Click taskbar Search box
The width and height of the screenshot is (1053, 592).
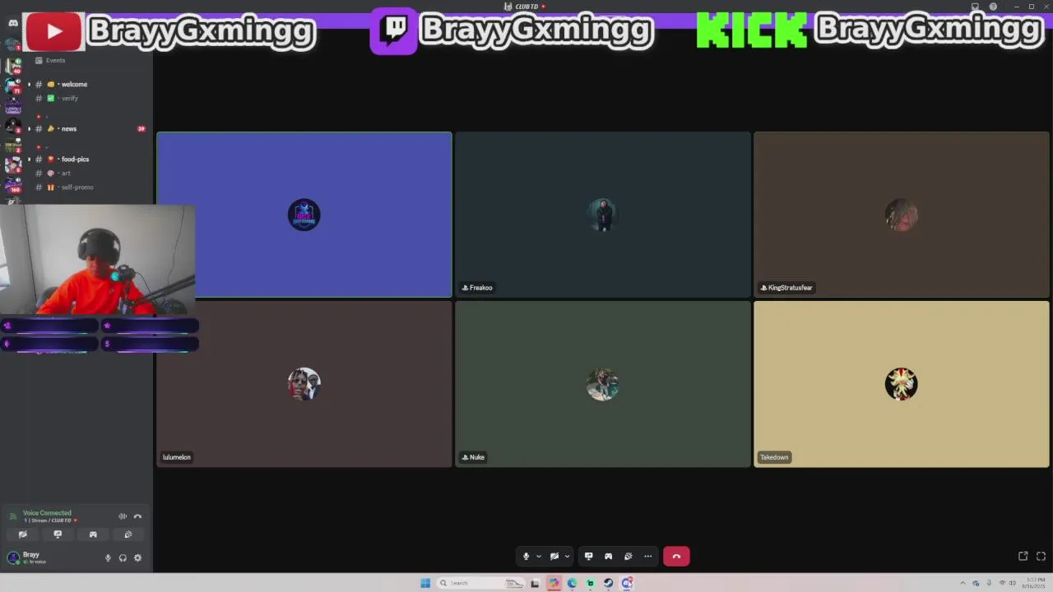click(481, 583)
